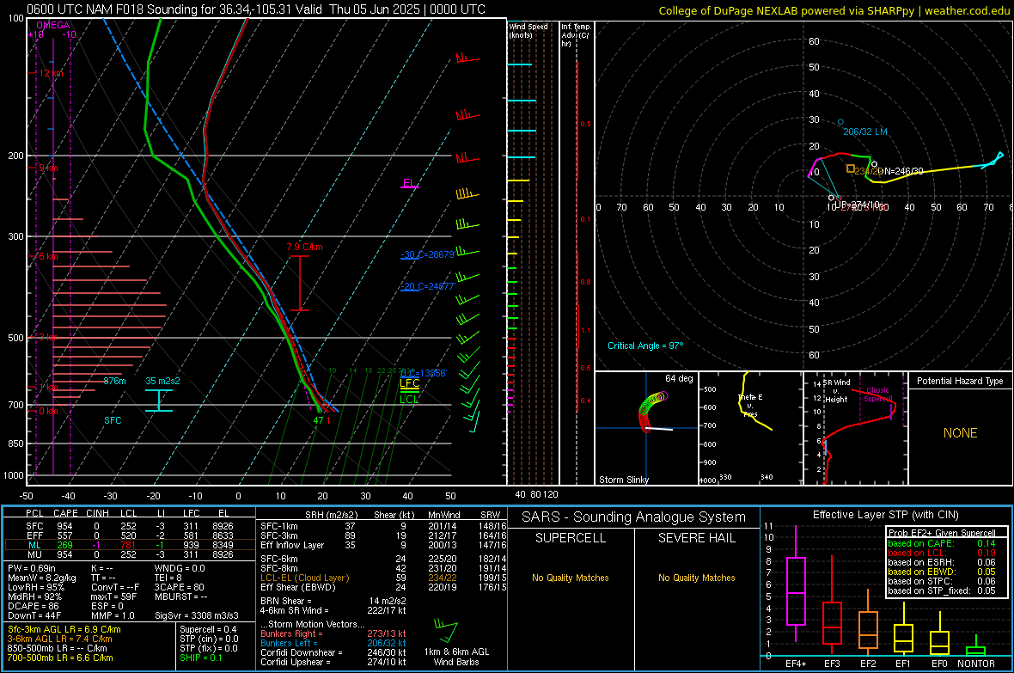Click the 9 km height marker
Image resolution: width=1014 pixels, height=673 pixels.
48,168
